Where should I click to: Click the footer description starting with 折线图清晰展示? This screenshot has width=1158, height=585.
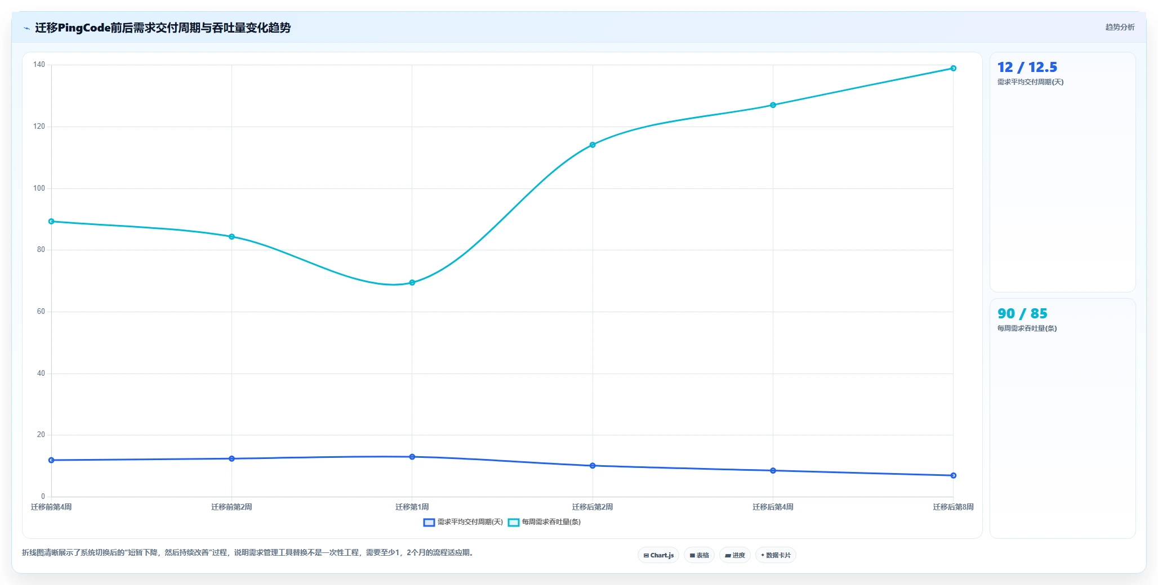(249, 553)
